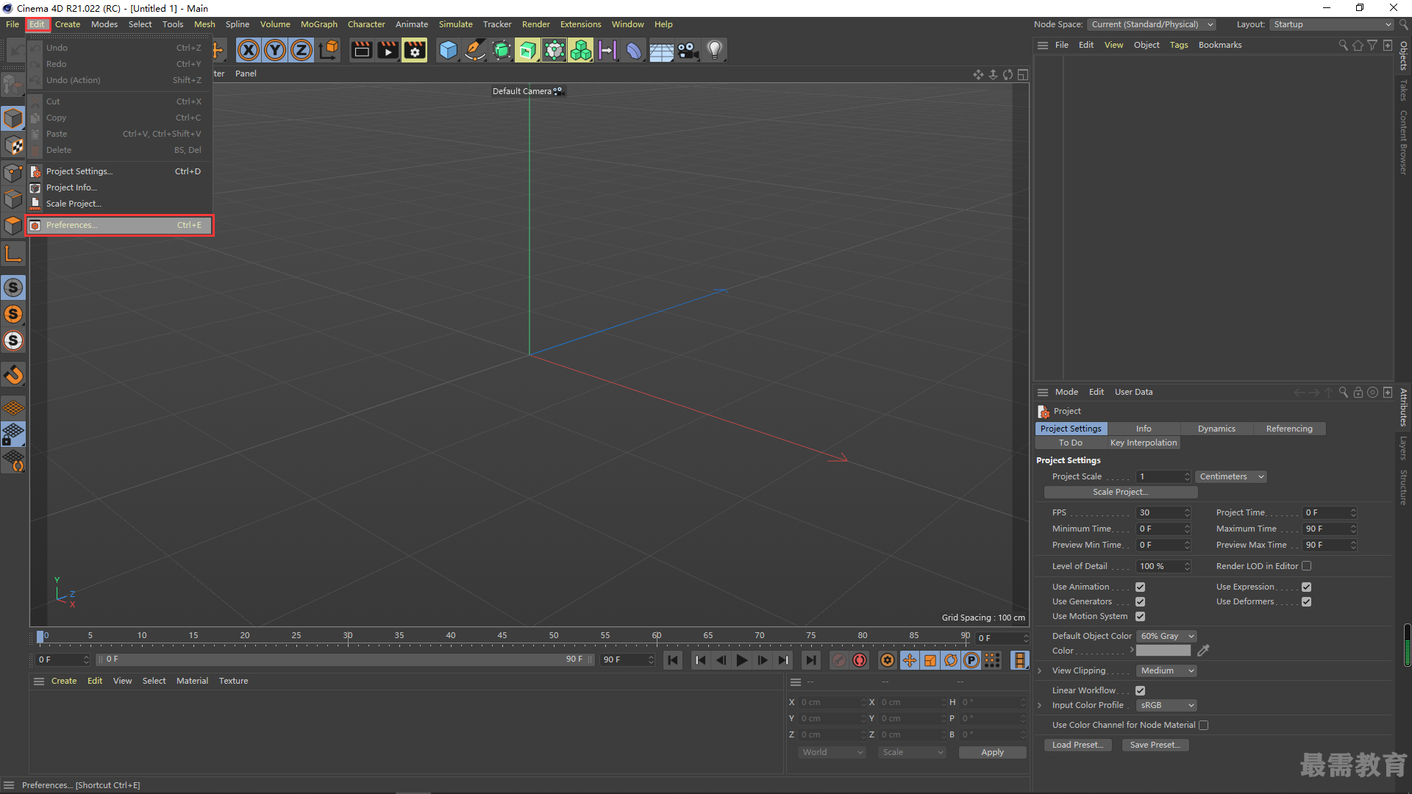Click the preview range 0 F slider bar
Image resolution: width=1412 pixels, height=794 pixels.
click(346, 659)
